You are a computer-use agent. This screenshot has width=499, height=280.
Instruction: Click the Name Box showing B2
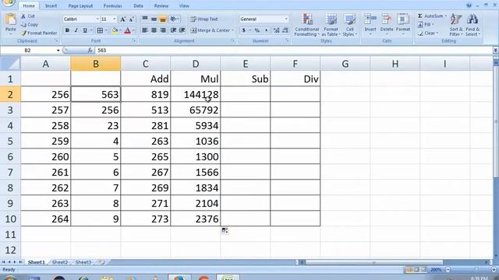coord(28,50)
